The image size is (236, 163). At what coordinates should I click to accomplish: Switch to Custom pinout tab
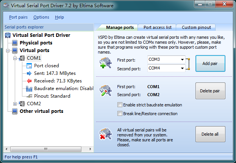pos(196,27)
